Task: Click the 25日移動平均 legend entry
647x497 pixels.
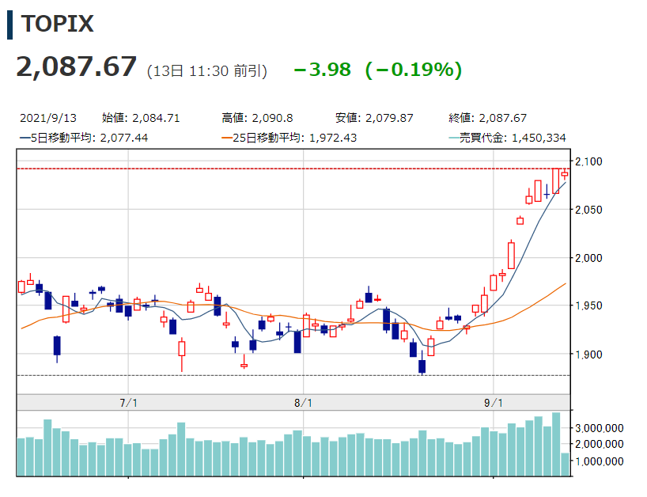Action: 289,138
